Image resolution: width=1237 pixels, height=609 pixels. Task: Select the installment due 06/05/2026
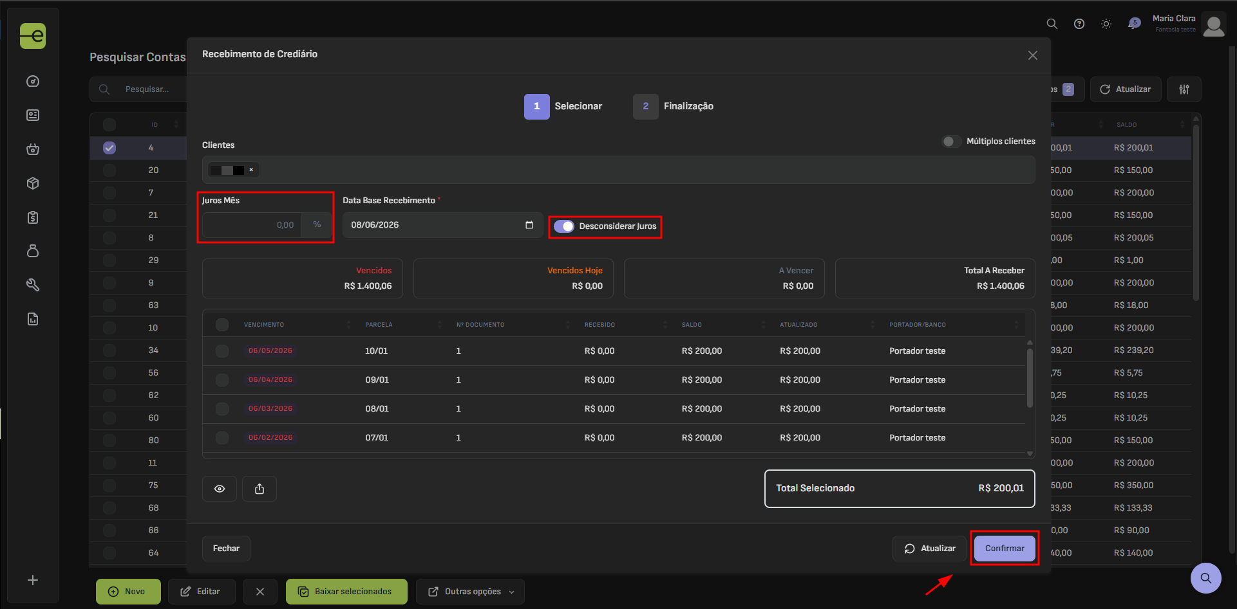coord(222,351)
